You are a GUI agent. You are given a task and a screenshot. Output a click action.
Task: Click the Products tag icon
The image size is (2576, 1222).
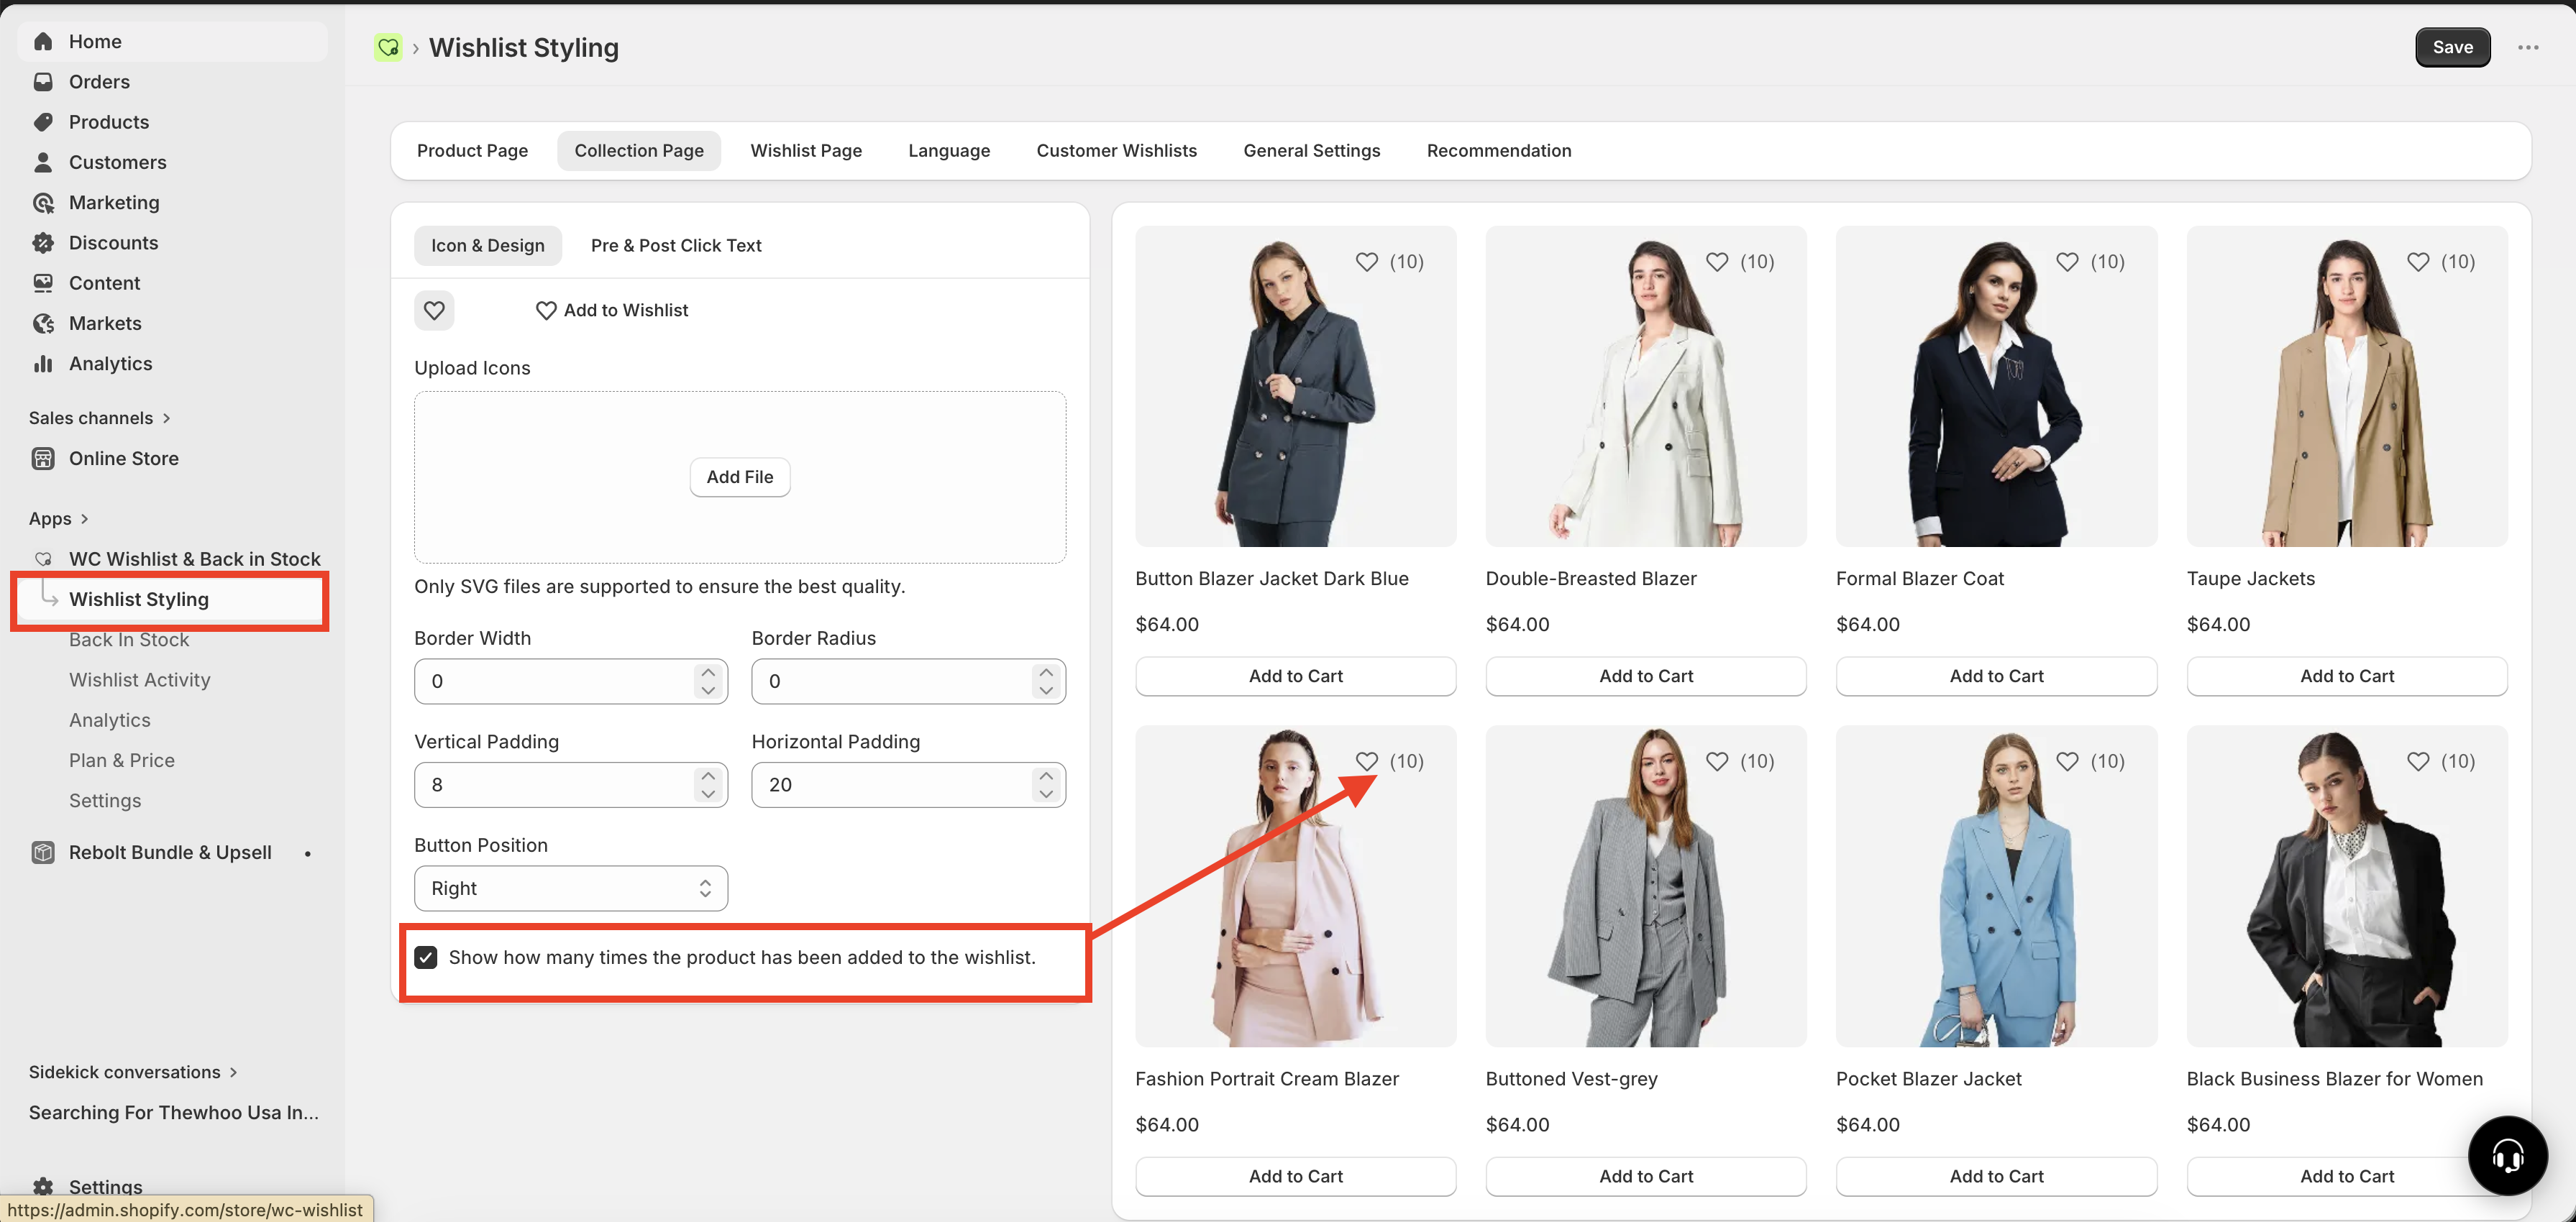[43, 122]
